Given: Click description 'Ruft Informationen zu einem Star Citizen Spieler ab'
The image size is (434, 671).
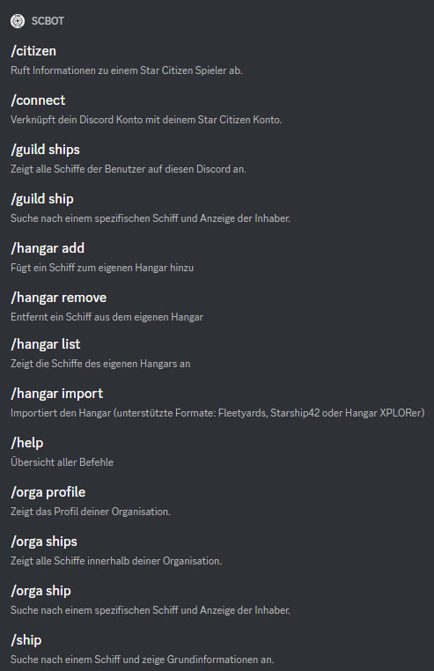Looking at the screenshot, I should tap(126, 70).
